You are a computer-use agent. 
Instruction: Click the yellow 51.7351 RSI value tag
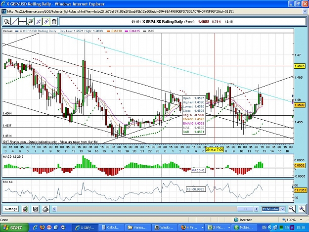300,190
